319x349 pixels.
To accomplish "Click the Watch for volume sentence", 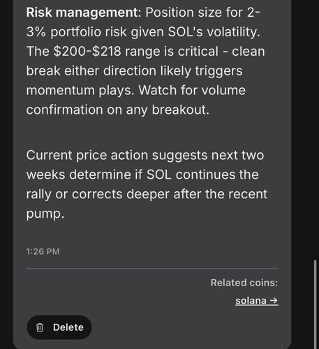I will point(192,90).
